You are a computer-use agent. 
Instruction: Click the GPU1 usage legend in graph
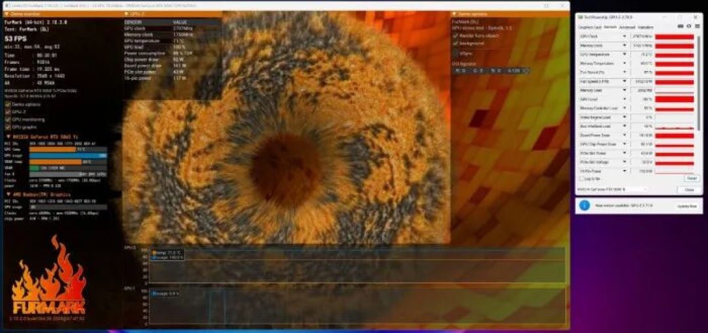point(165,293)
